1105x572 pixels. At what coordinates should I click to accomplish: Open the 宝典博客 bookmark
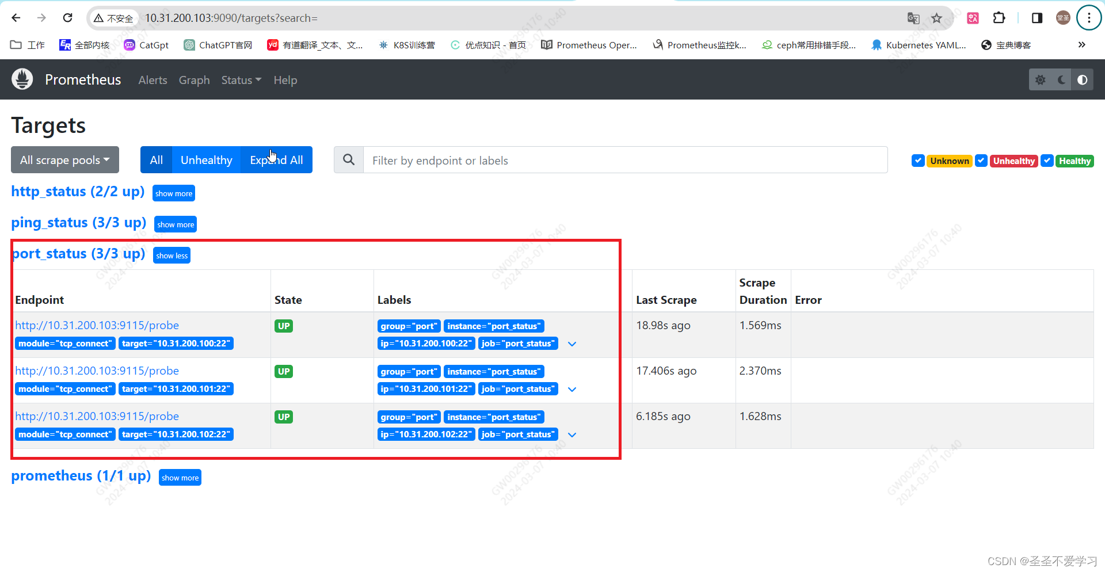1006,45
